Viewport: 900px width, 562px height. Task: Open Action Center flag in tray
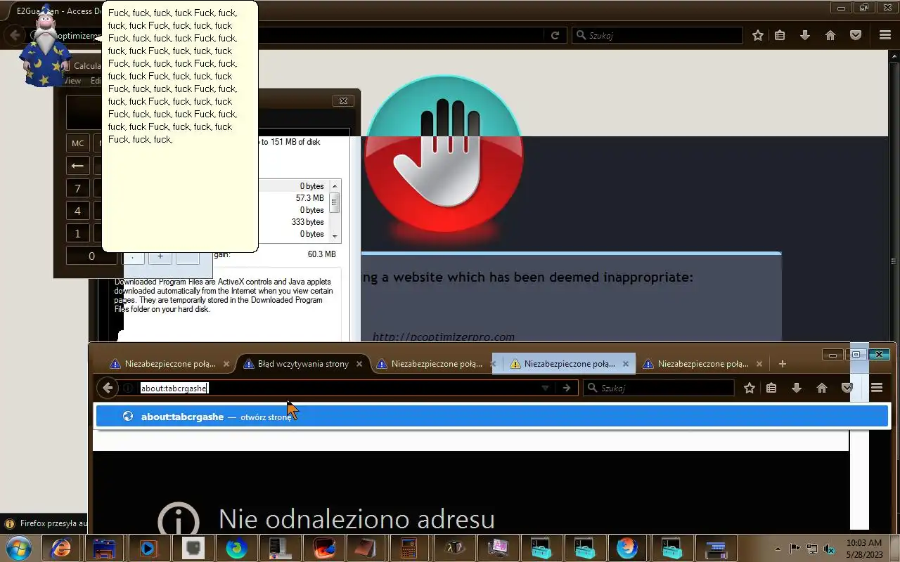pyautogui.click(x=795, y=549)
